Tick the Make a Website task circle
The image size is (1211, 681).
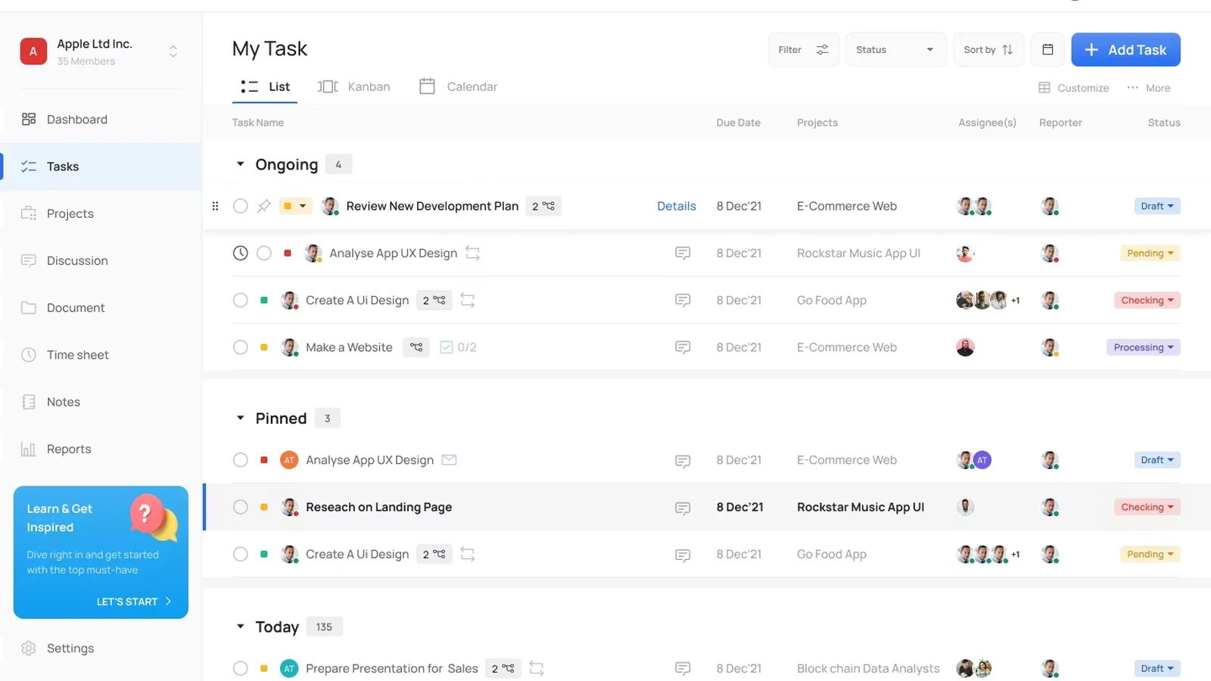coord(240,347)
